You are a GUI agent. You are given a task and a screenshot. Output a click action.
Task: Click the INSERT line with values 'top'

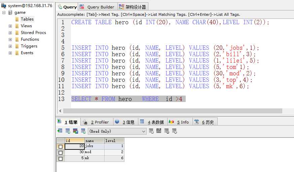coord(162,80)
